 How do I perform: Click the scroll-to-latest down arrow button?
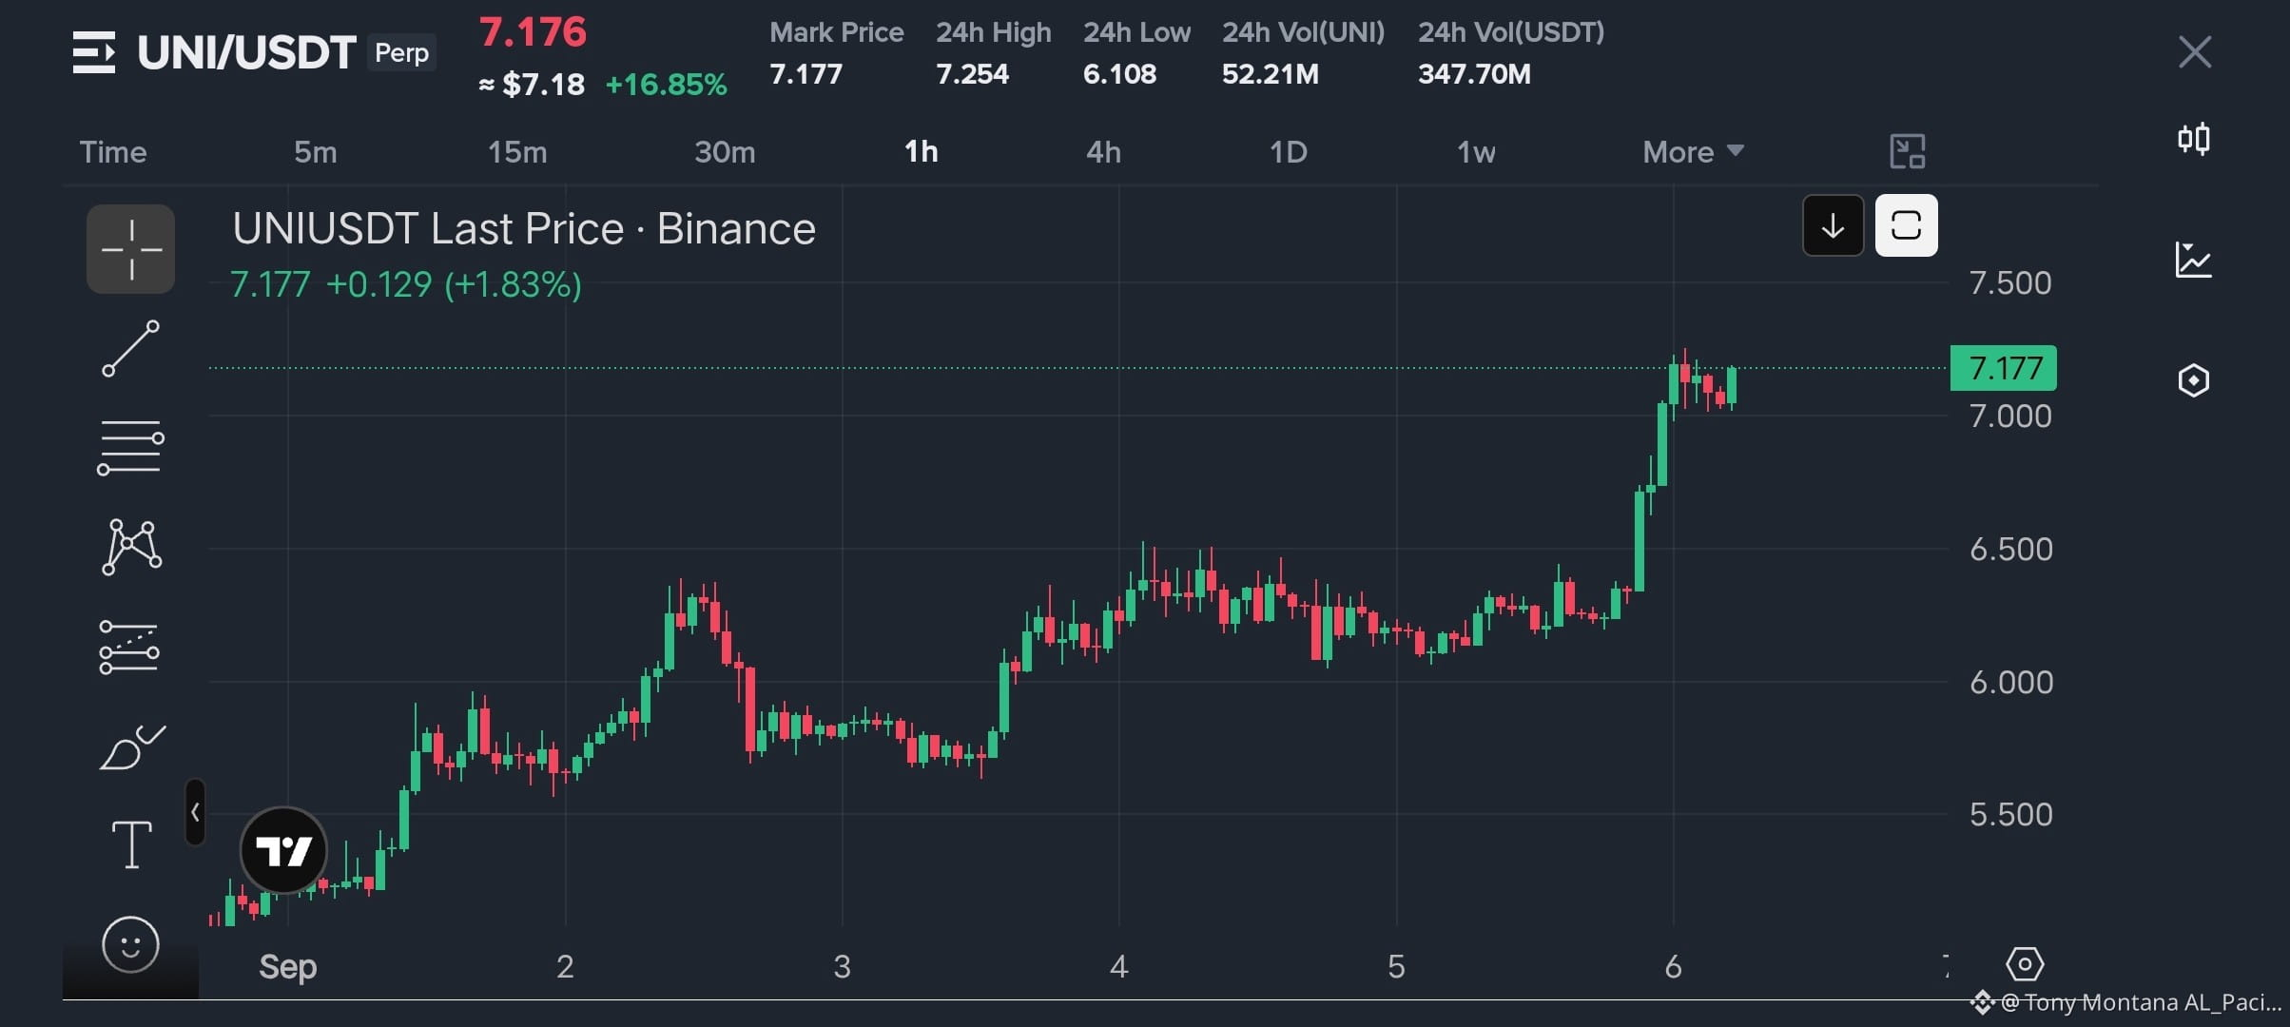(x=1833, y=225)
